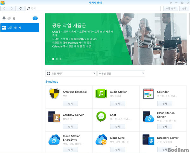Install Antivirus Essential
This screenshot has height=153, width=190.
[70, 104]
